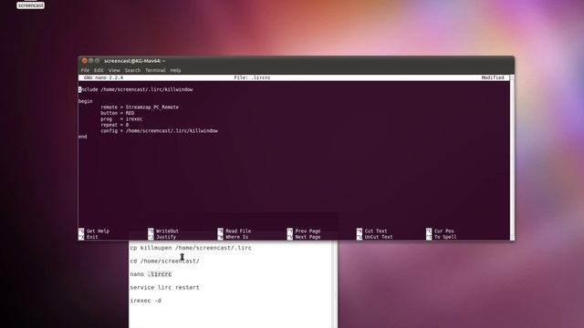
Task: Click 'remote = Streamzap_PC_Remote' line
Action: [x=140, y=108]
